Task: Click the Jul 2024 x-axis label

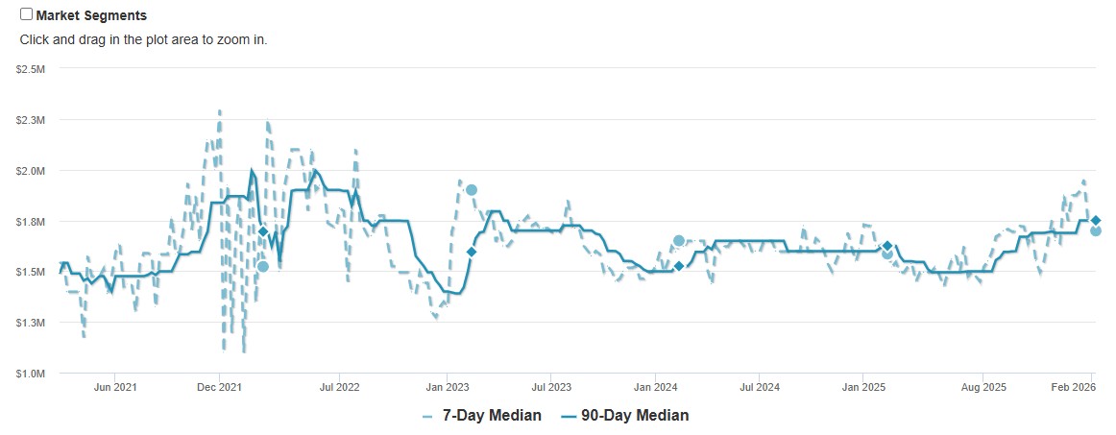Action: (x=760, y=388)
